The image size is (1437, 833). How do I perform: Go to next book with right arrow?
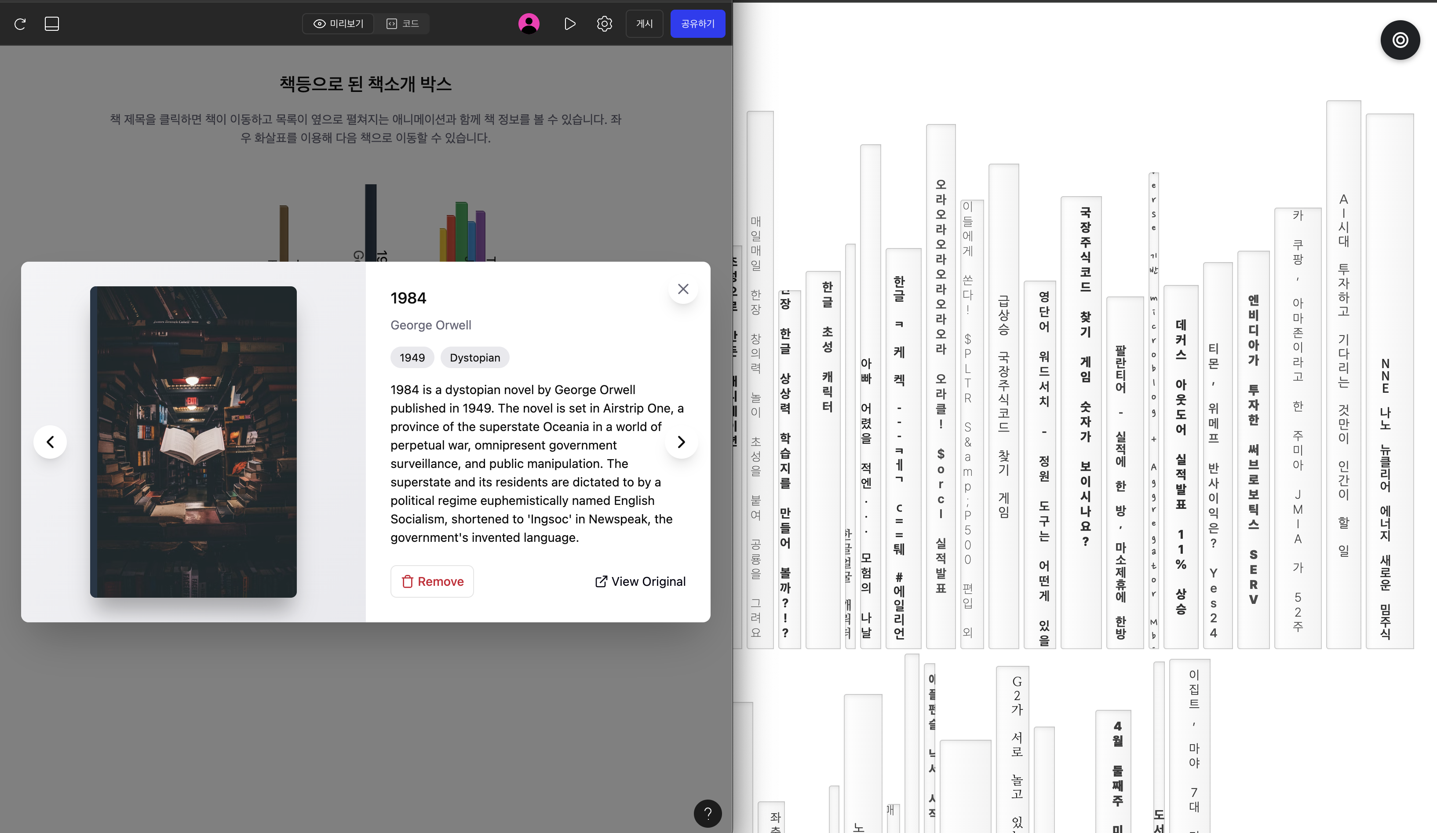(x=681, y=442)
